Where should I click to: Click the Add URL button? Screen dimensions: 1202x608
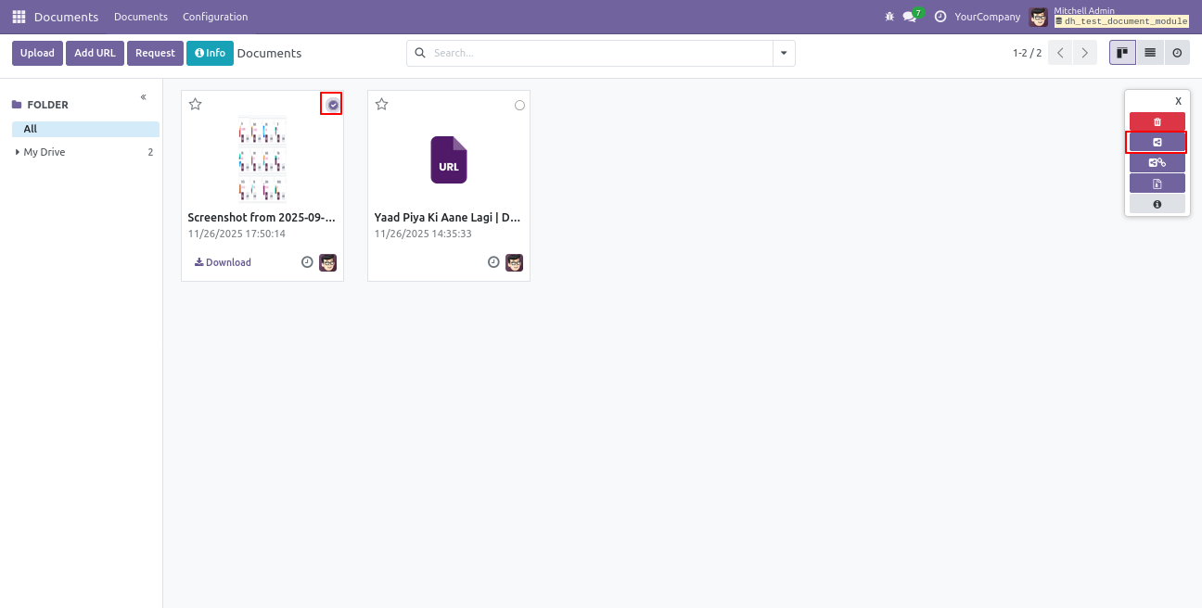95,54
